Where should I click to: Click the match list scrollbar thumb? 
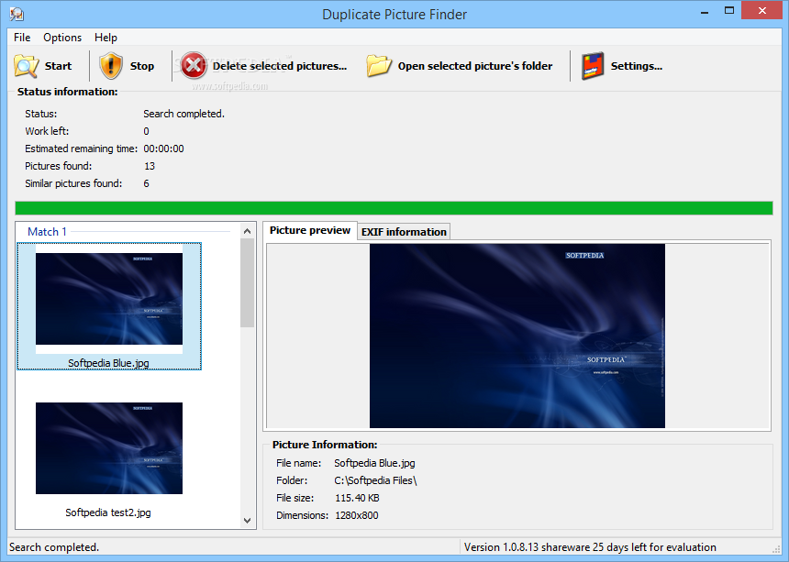(247, 283)
